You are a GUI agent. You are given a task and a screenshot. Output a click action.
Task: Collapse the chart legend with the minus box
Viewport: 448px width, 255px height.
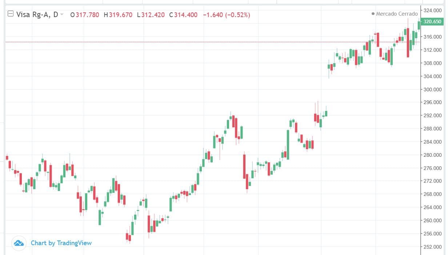tap(11, 15)
